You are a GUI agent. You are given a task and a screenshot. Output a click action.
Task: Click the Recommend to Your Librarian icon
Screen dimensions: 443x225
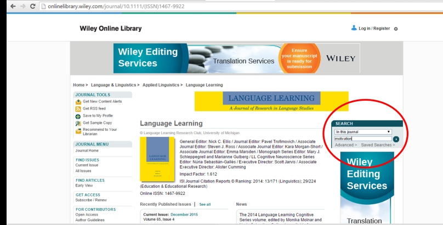tap(78, 130)
